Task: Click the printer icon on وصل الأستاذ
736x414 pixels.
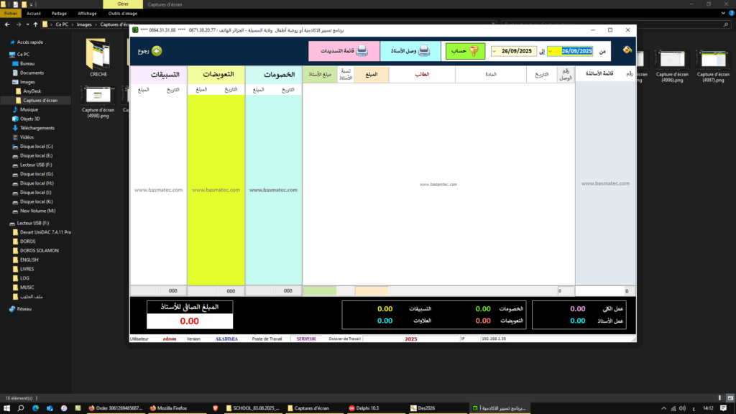Action: (424, 51)
